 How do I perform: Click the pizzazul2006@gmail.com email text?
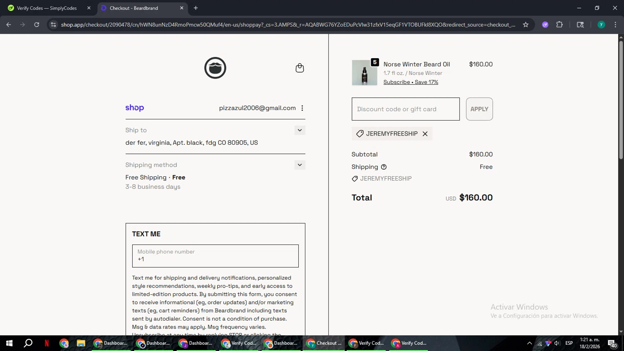[x=257, y=108]
